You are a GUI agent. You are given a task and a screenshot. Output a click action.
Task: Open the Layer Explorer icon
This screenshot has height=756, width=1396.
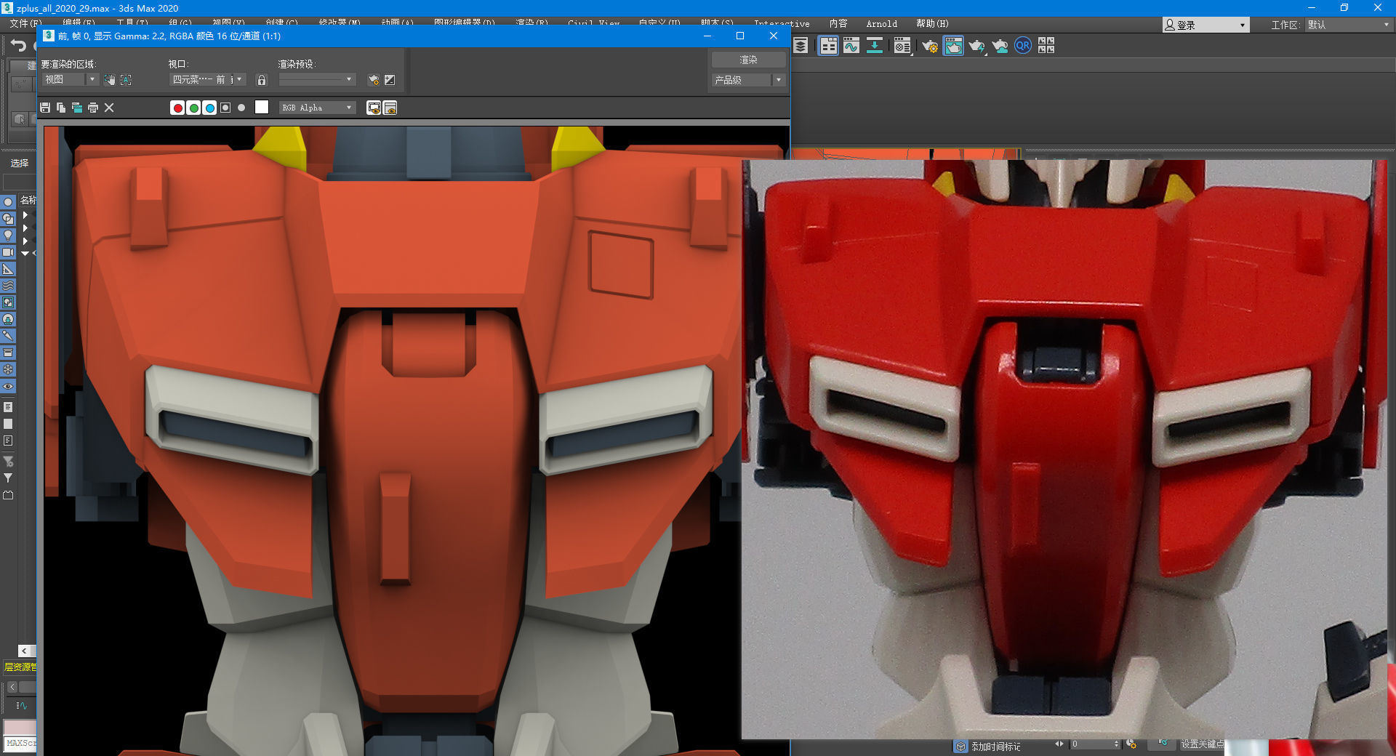coord(801,46)
